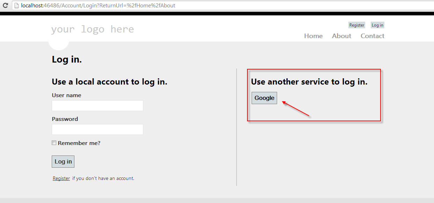The height and width of the screenshot is (203, 434).
Task: Sign in using the Google button
Action: pyautogui.click(x=264, y=98)
